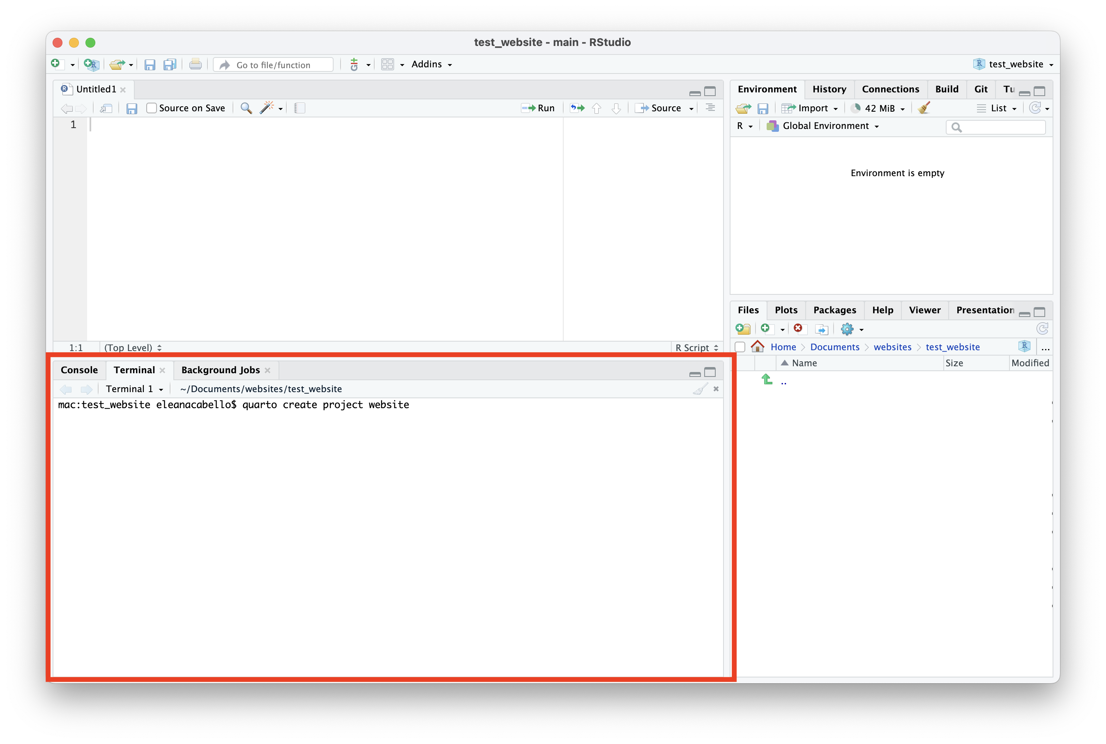Click the Save all documents icon
Image resolution: width=1106 pixels, height=744 pixels.
pos(169,65)
